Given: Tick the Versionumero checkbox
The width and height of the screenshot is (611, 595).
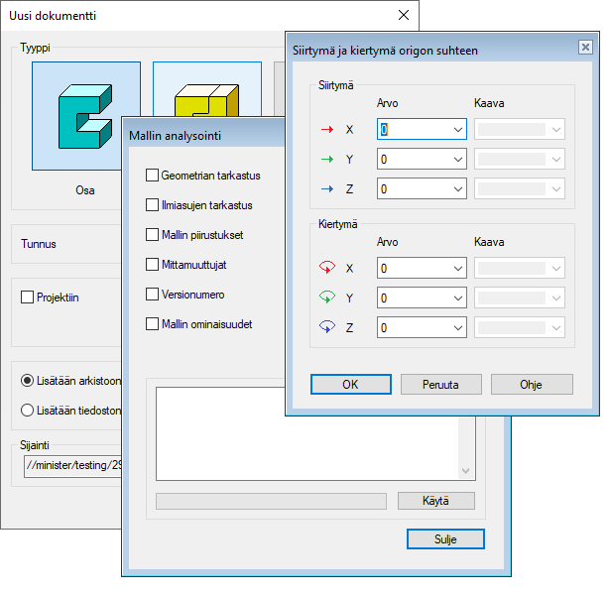Looking at the screenshot, I should pyautogui.click(x=153, y=295).
